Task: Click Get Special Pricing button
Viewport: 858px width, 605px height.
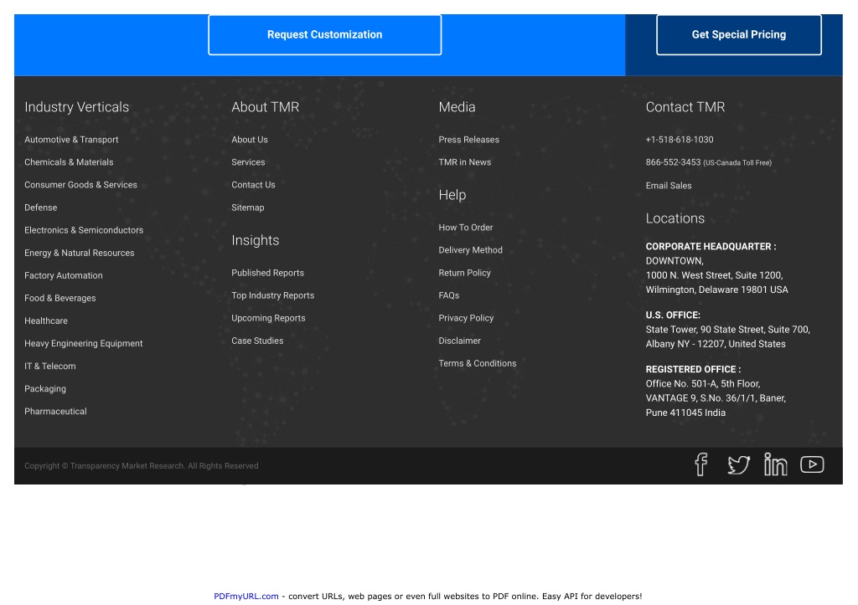Action: (739, 35)
